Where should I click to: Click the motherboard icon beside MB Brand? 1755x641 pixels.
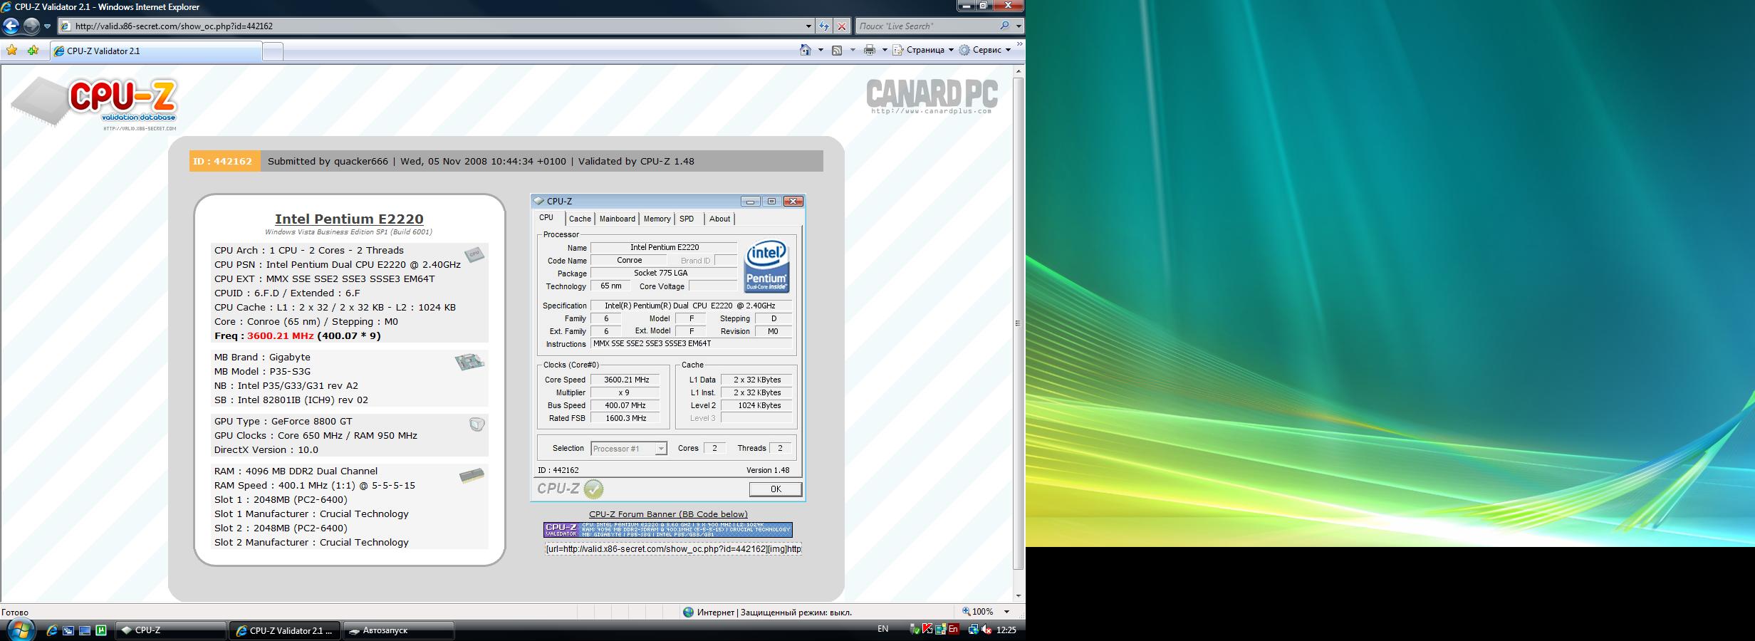pos(469,362)
